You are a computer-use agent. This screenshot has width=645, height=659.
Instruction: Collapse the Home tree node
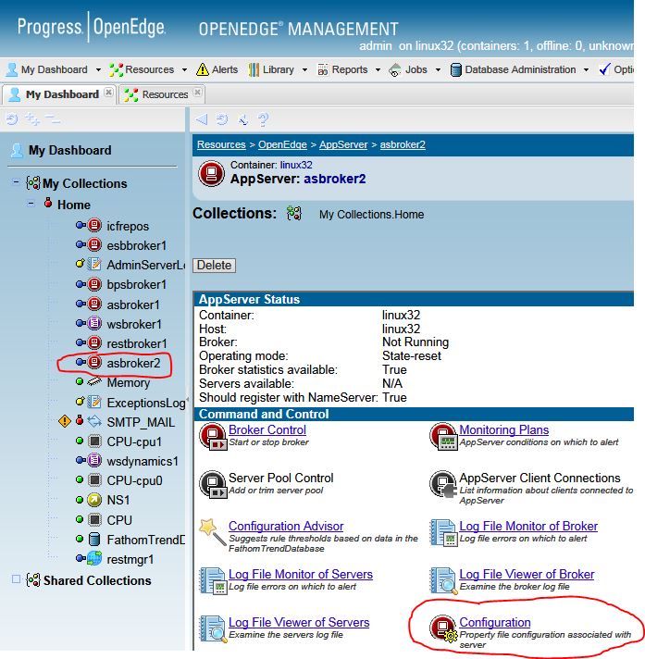click(31, 204)
